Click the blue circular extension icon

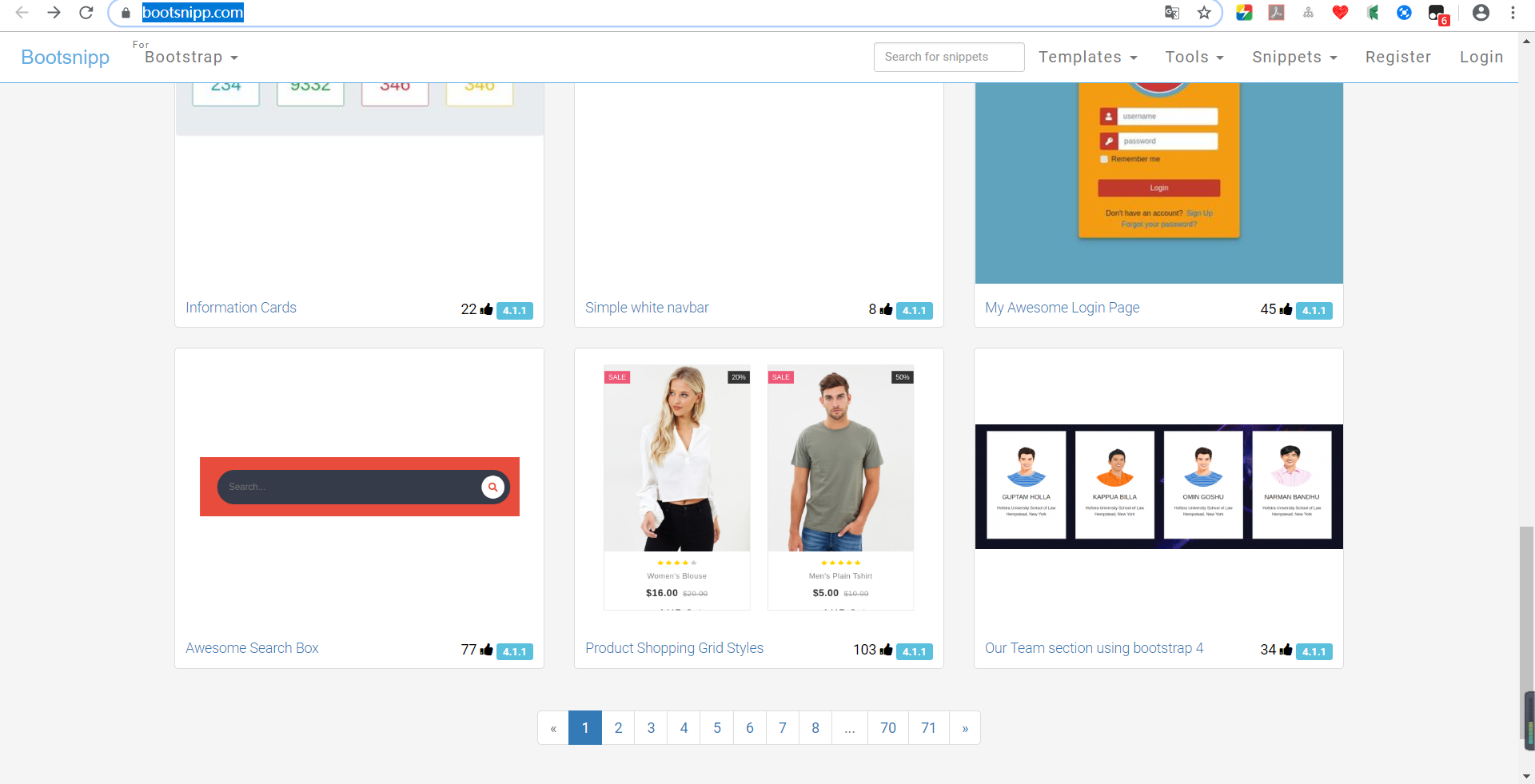tap(1404, 13)
